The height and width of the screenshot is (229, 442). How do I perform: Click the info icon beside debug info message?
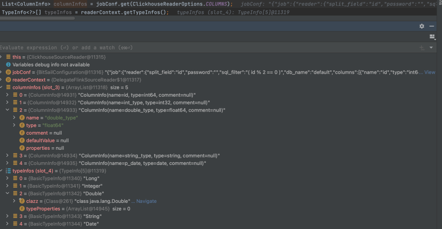8,64
